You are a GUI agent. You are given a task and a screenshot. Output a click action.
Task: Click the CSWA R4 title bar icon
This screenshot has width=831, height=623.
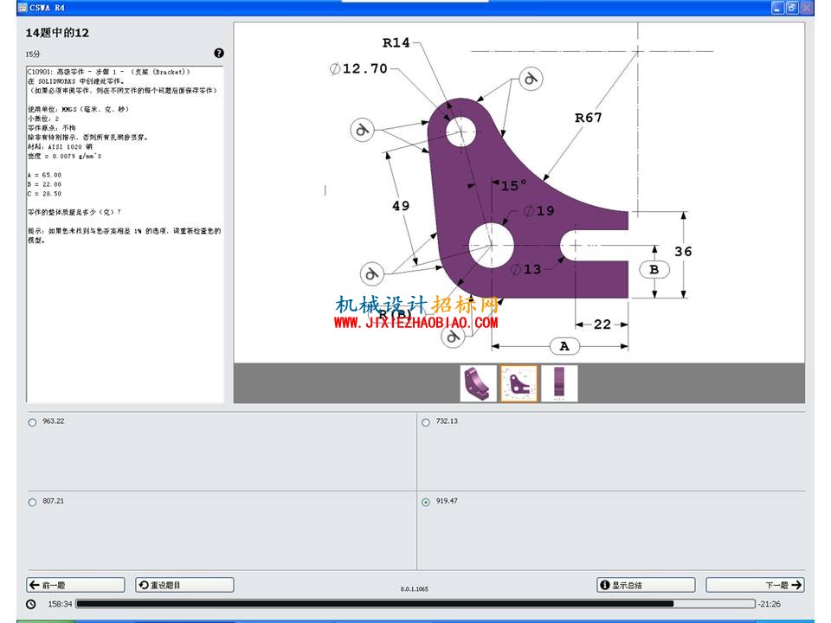23,8
